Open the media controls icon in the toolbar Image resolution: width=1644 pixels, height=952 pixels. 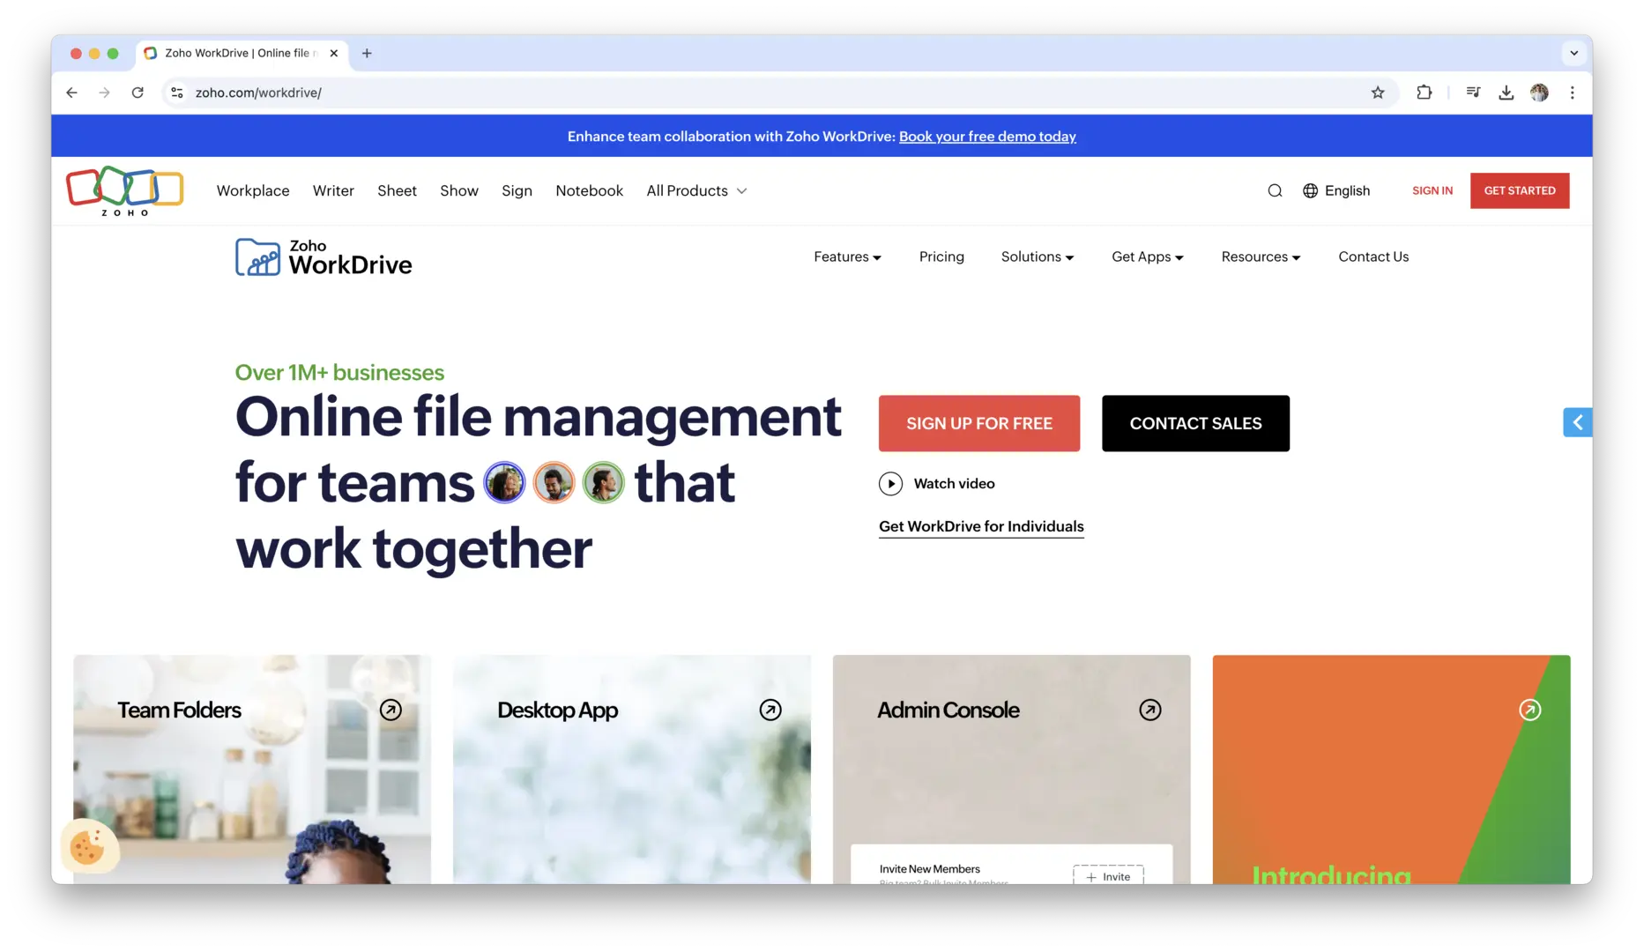click(1473, 93)
